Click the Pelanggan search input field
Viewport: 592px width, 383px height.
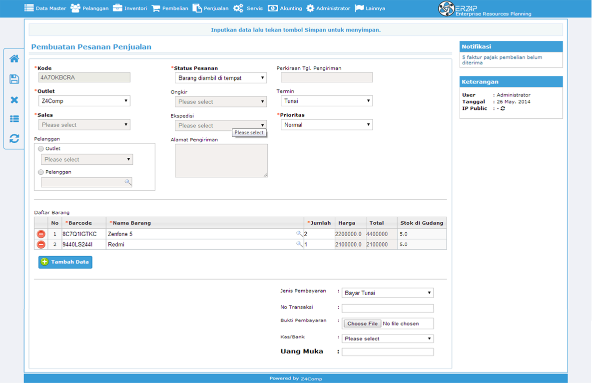(x=86, y=182)
